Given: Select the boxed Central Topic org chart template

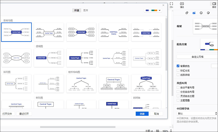Looking at the screenshot, I should [x=114, y=84].
